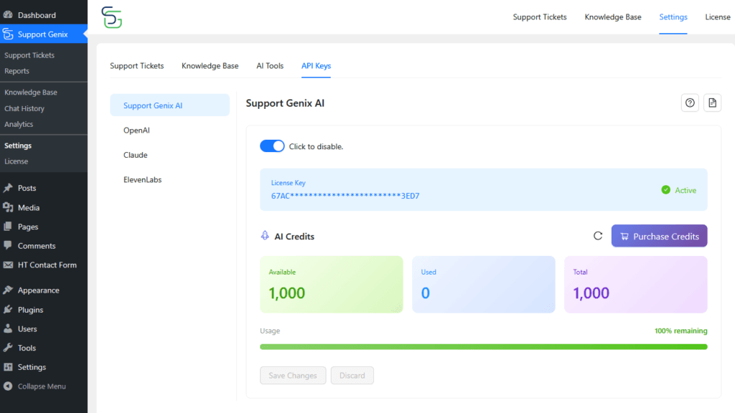The image size is (735, 413).
Task: Open the documentation page icon
Action: coord(712,103)
